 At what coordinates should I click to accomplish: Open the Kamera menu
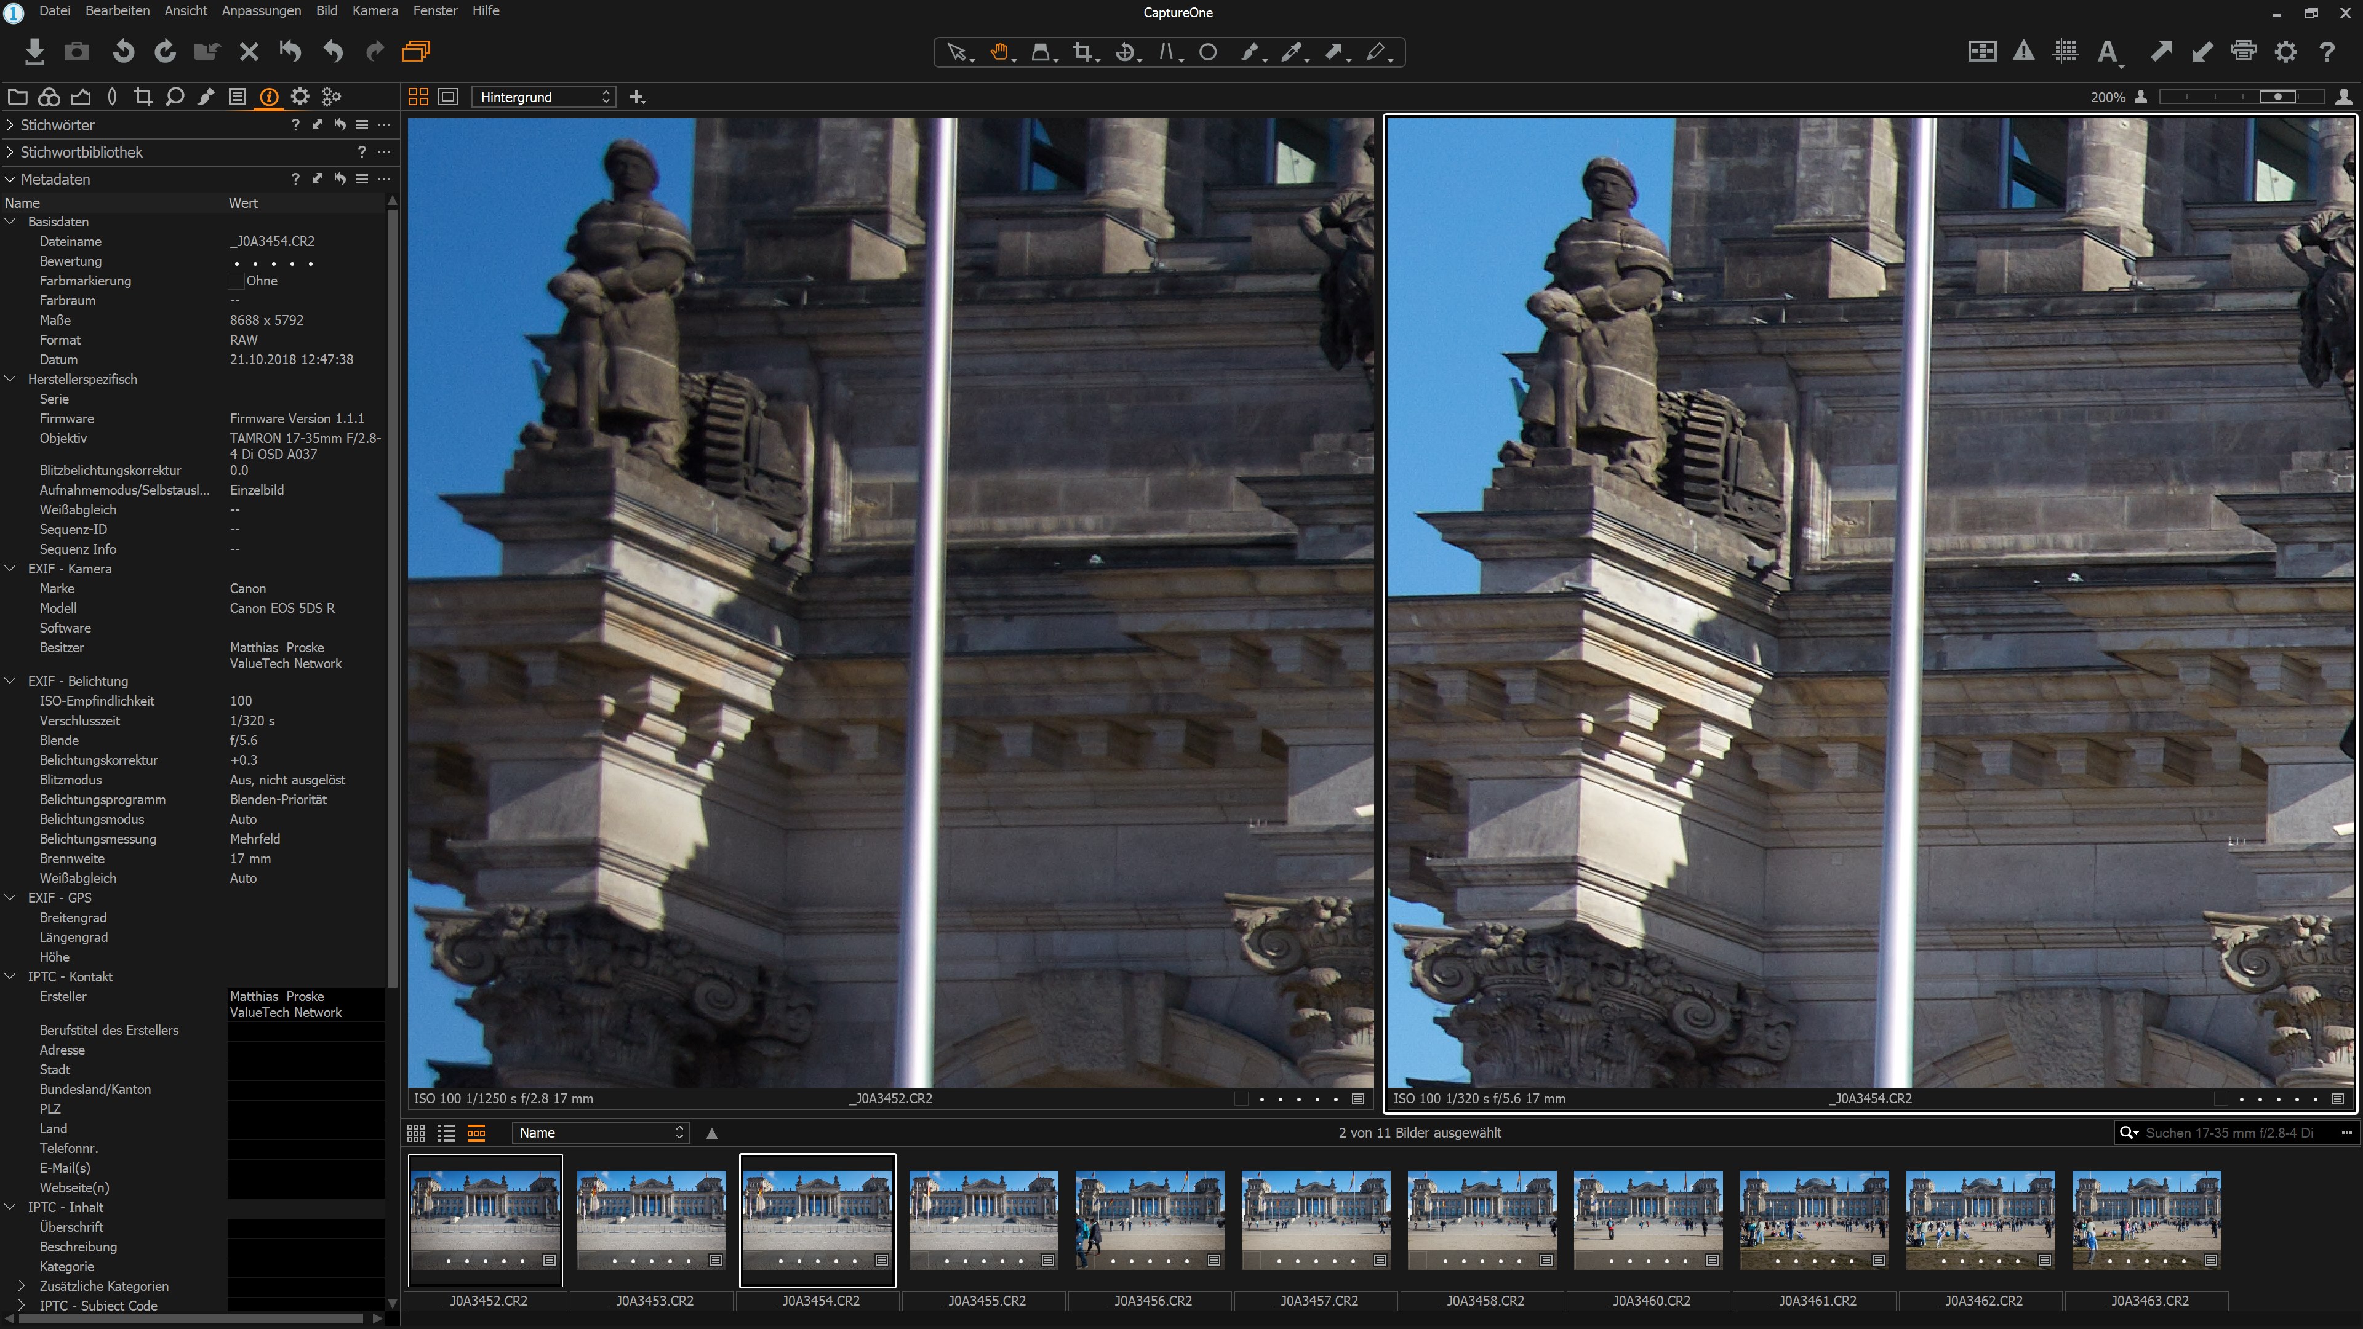pyautogui.click(x=374, y=11)
